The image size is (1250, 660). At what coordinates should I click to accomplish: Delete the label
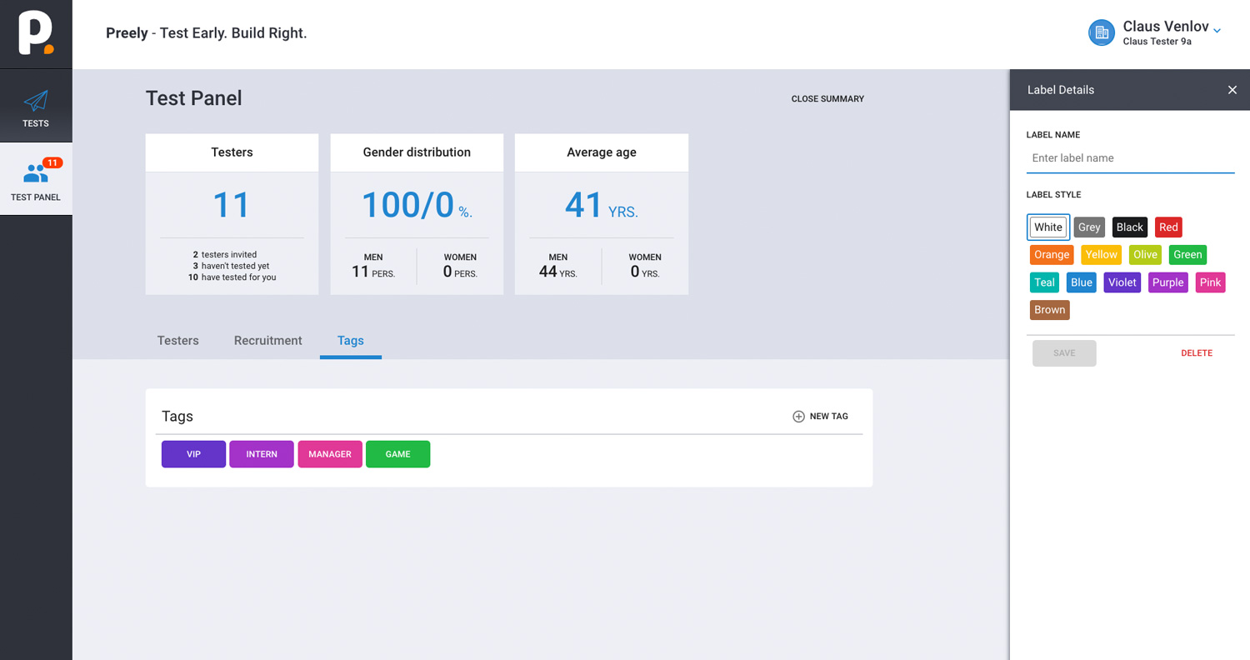click(x=1197, y=353)
